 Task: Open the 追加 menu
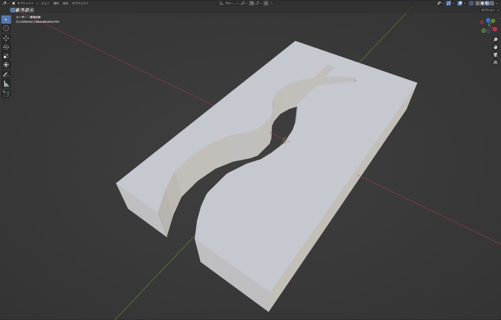tap(66, 3)
